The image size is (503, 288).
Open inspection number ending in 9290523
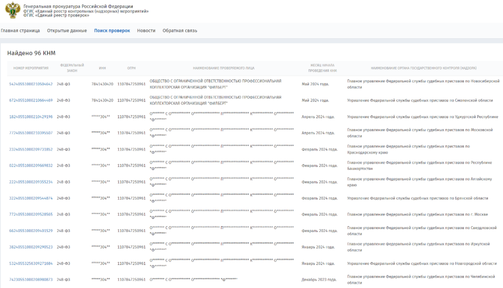31,247
